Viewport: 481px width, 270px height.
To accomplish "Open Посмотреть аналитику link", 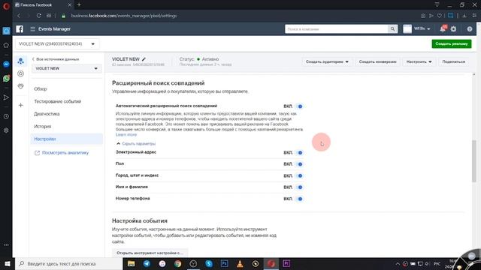I will 62,153.
